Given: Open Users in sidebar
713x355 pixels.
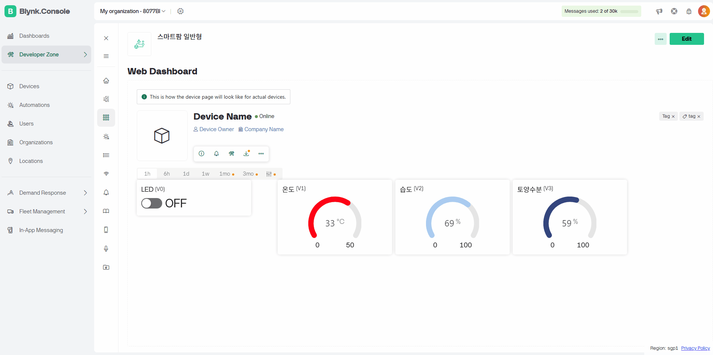Looking at the screenshot, I should [x=46, y=124].
